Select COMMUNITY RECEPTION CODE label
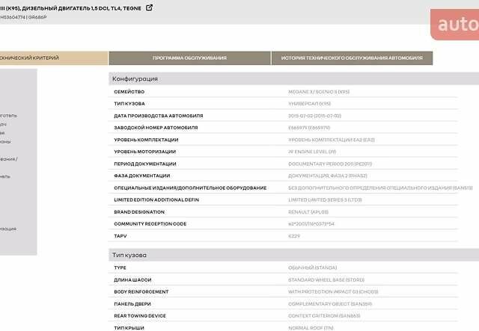 150,224
